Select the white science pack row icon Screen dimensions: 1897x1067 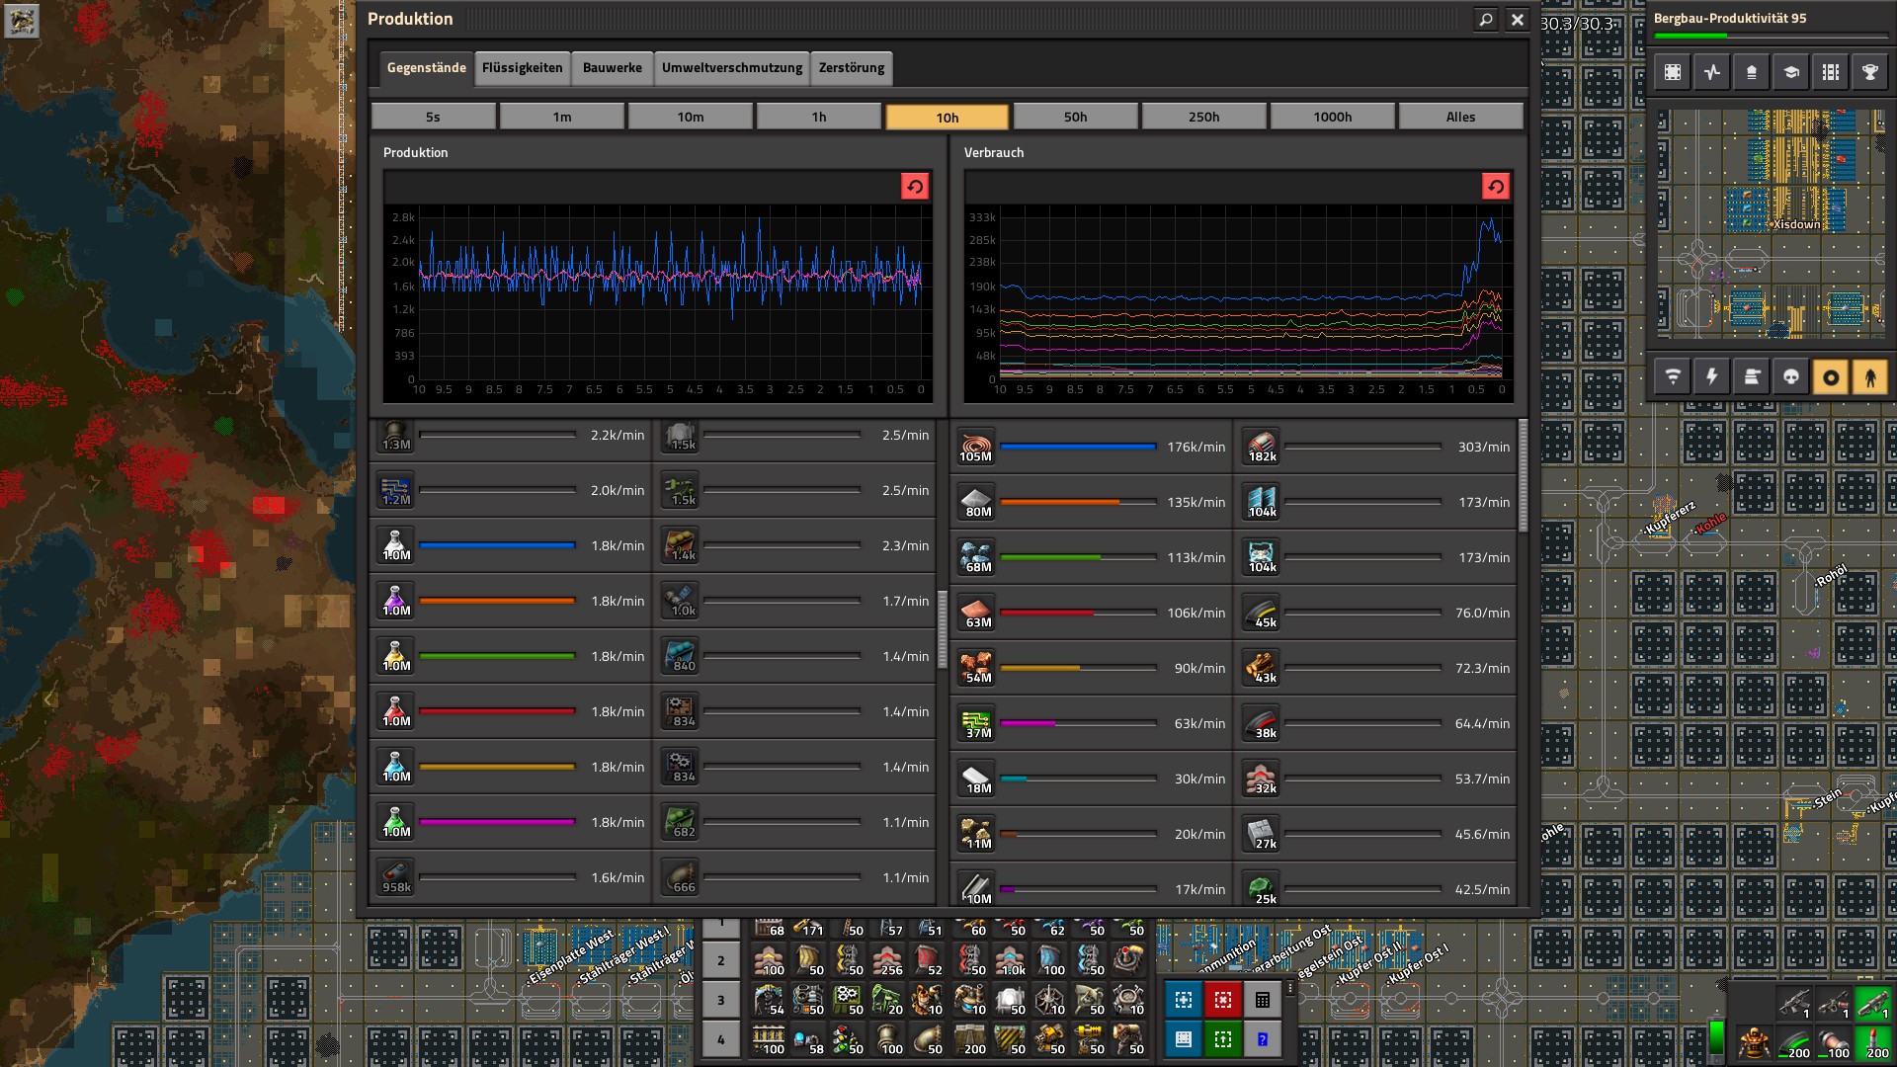pyautogui.click(x=395, y=545)
